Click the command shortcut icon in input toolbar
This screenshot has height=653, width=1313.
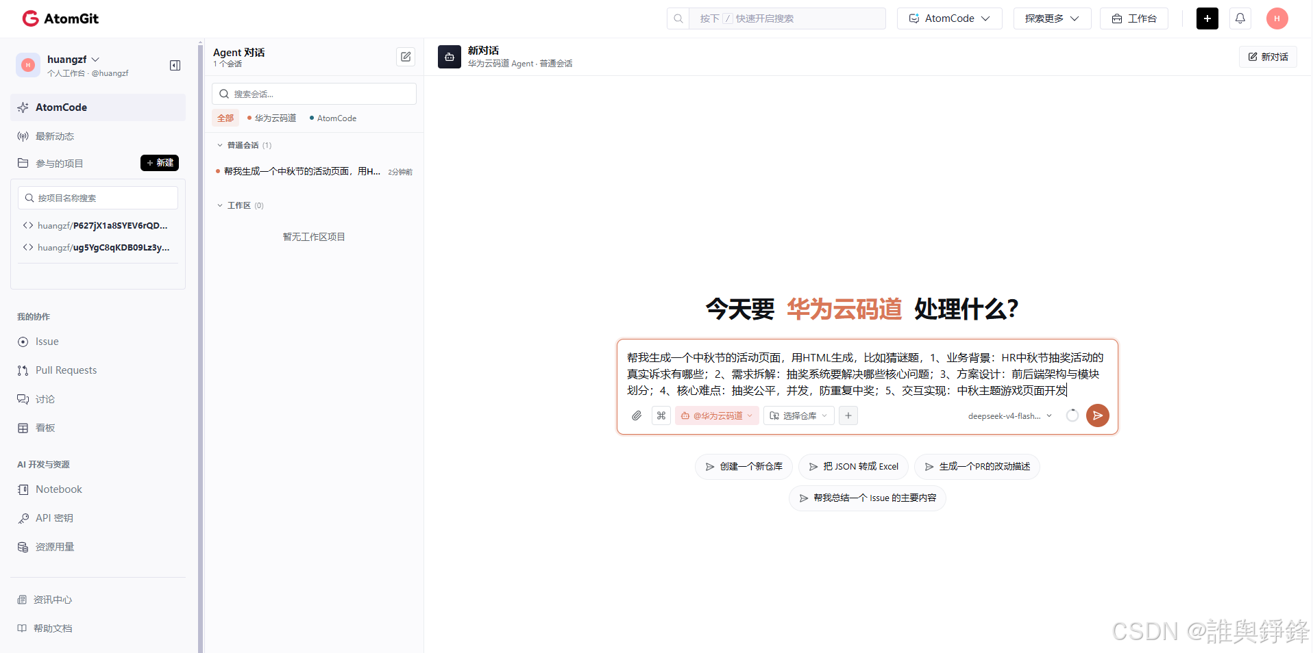[x=661, y=415]
